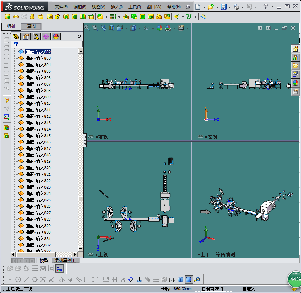Screen dimensions: 301x293
Task: Open the Design Library pane
Action: [x=295, y=57]
